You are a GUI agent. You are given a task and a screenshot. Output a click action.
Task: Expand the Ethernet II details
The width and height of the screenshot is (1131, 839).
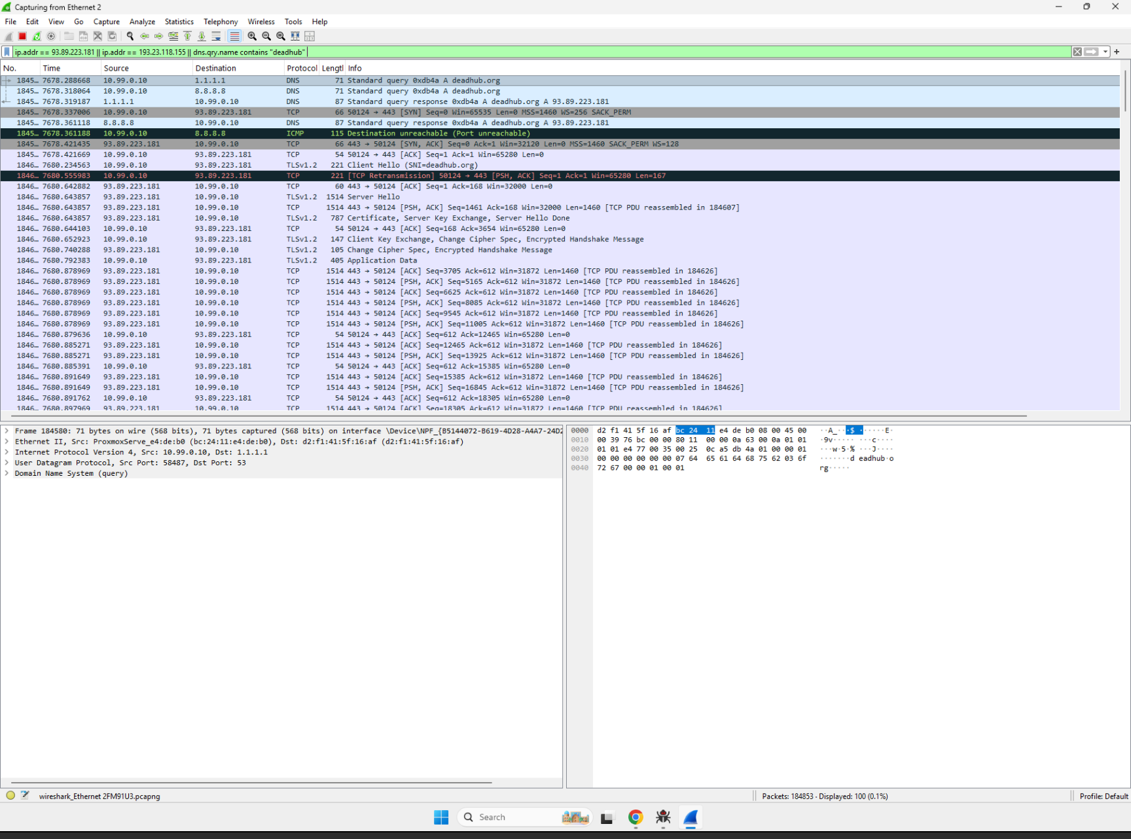pos(7,442)
